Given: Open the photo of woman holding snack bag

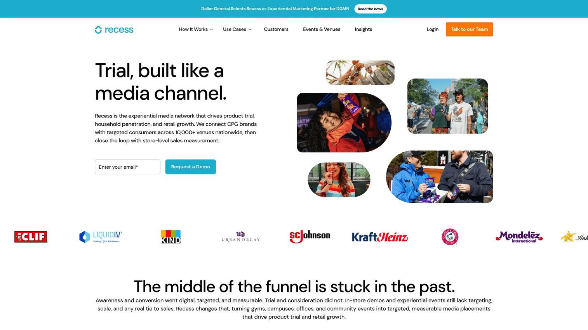Looking at the screenshot, I should (344, 123).
